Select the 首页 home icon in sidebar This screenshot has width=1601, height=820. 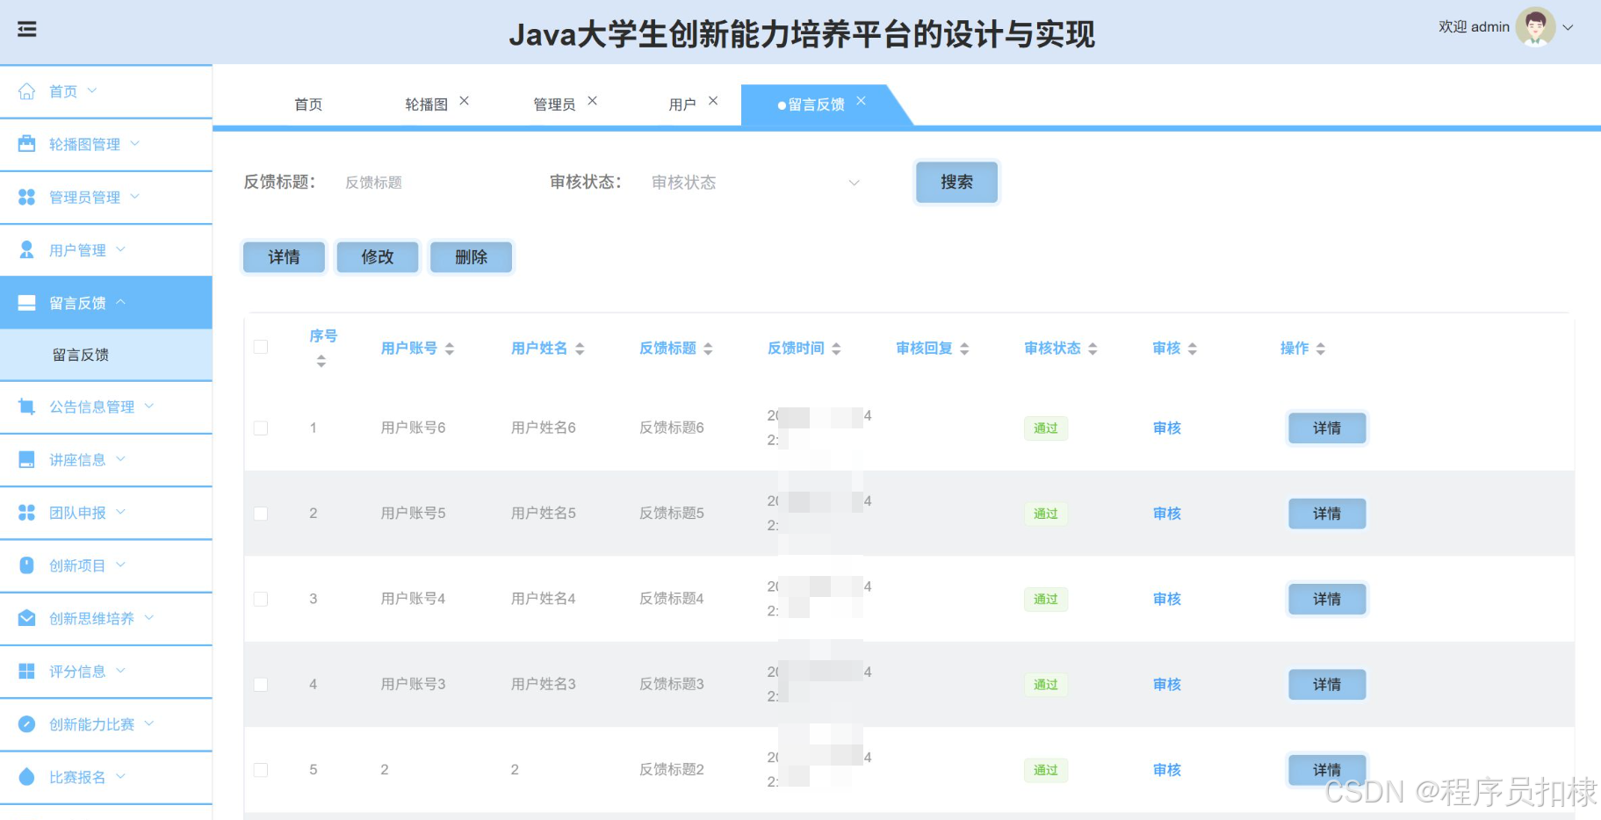[25, 90]
